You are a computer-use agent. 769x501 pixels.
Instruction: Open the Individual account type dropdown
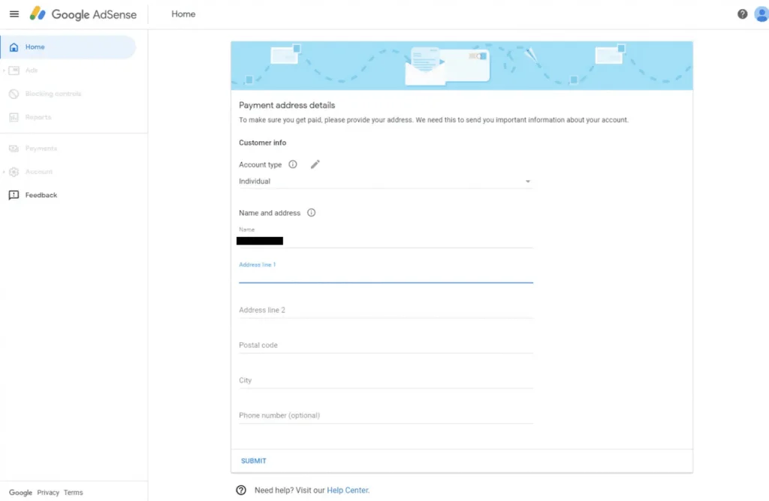click(x=385, y=181)
